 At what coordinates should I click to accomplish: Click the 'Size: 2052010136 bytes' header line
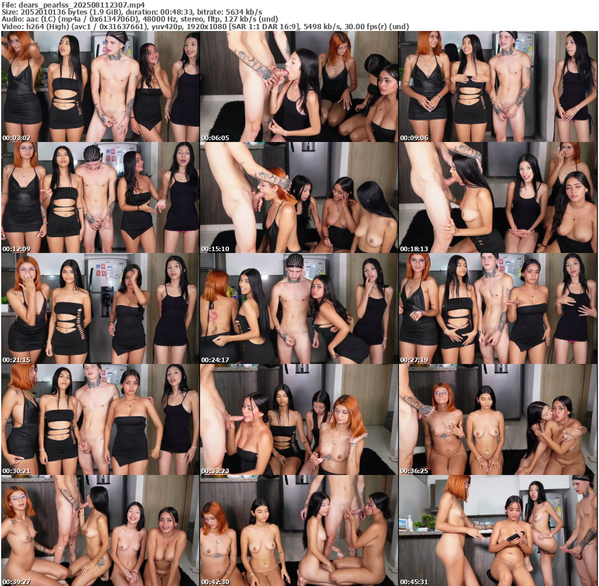pos(132,12)
